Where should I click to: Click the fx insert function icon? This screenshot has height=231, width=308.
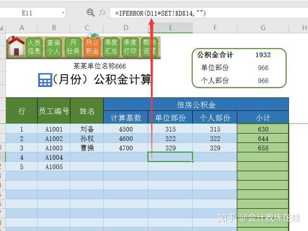(103, 13)
